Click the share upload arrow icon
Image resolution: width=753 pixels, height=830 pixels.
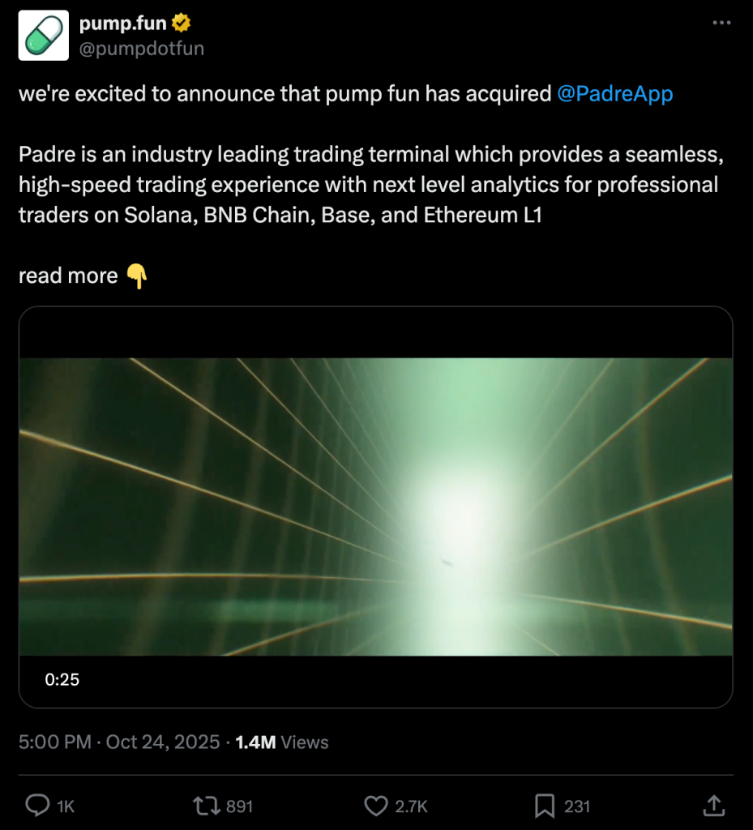point(713,805)
